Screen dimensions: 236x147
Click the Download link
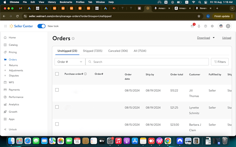point(203,38)
